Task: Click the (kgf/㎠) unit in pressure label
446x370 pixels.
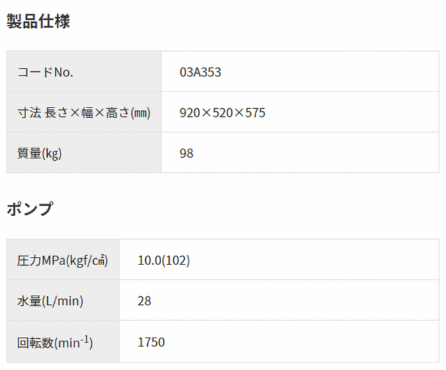Action: 87,260
